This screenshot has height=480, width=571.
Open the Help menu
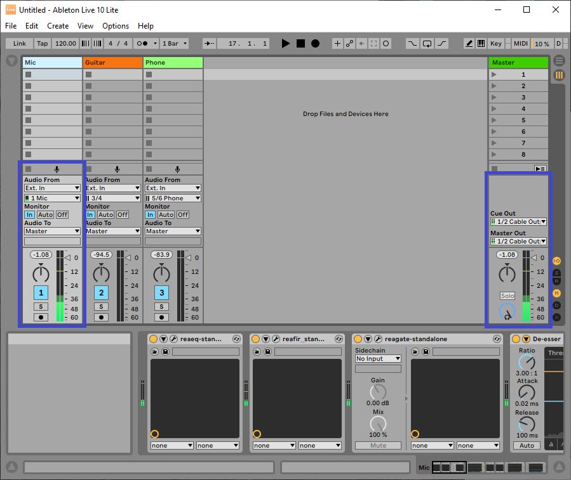coord(145,26)
